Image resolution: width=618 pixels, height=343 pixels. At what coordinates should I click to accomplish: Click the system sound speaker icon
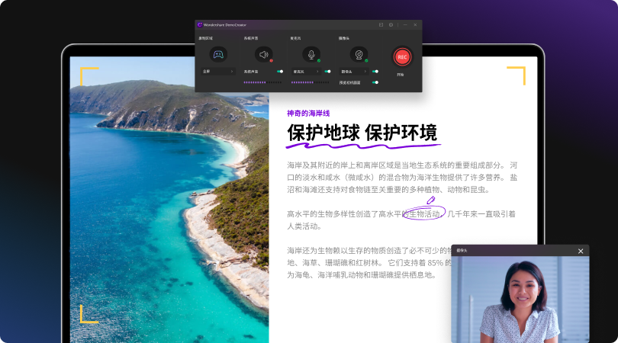click(x=264, y=54)
